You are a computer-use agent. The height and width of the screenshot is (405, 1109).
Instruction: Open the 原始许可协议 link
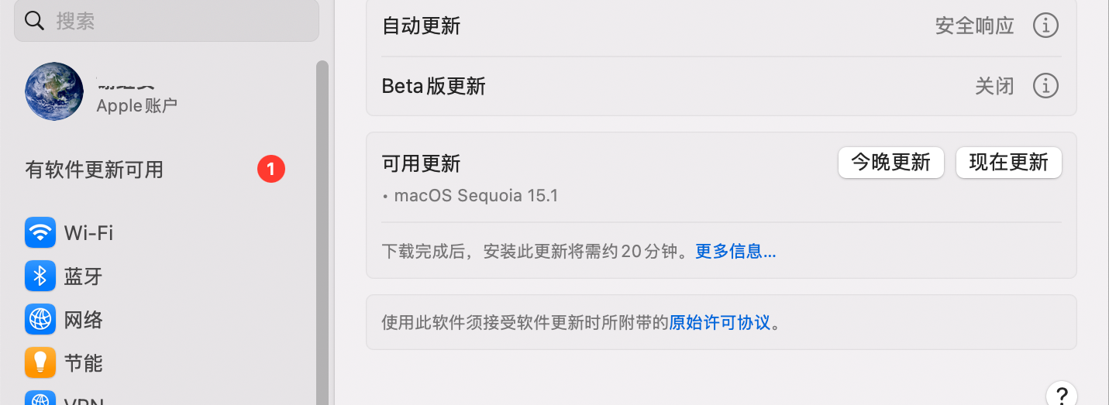[720, 322]
